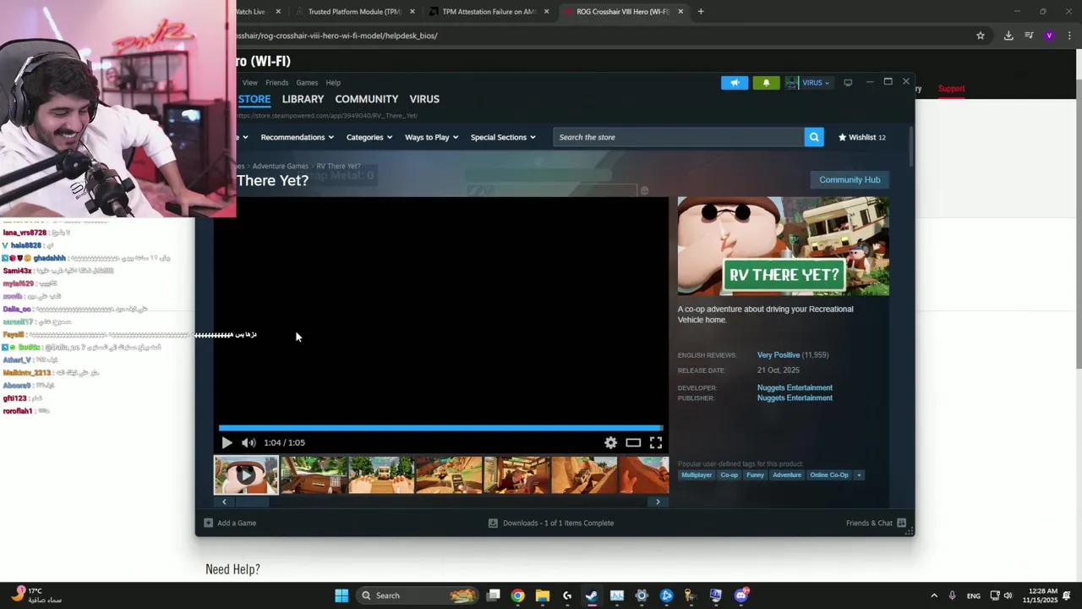Viewport: 1082px width, 609px height.
Task: Click Add a Game plus icon
Action: pos(209,523)
